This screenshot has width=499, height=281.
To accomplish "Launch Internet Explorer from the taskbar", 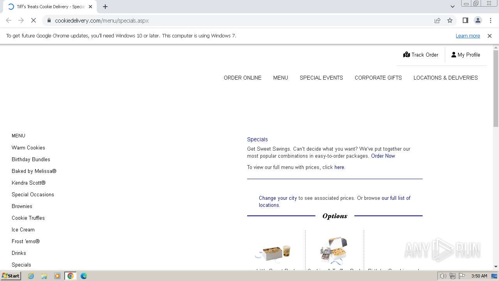I will click(31, 276).
